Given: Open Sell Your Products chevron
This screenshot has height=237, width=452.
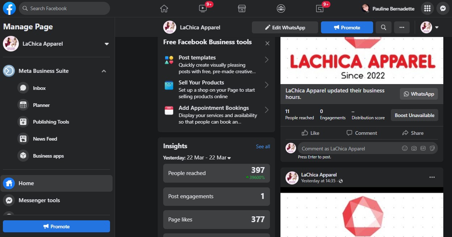Looking at the screenshot, I should click(267, 85).
